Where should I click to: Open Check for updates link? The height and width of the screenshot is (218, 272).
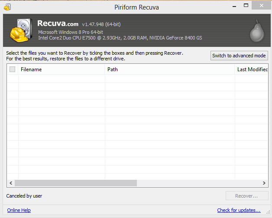239,210
